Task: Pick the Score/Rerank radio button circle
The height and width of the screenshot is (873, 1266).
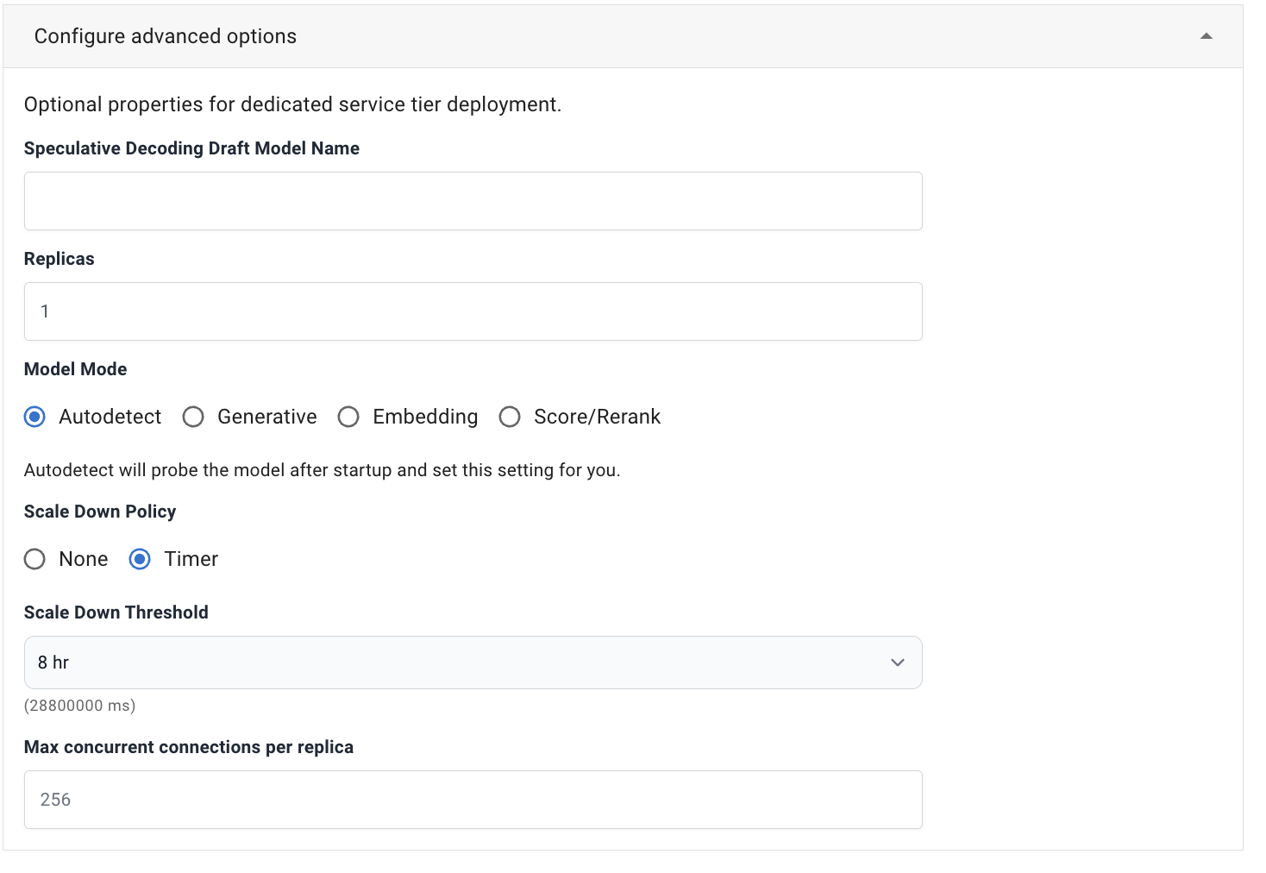Action: coord(510,418)
